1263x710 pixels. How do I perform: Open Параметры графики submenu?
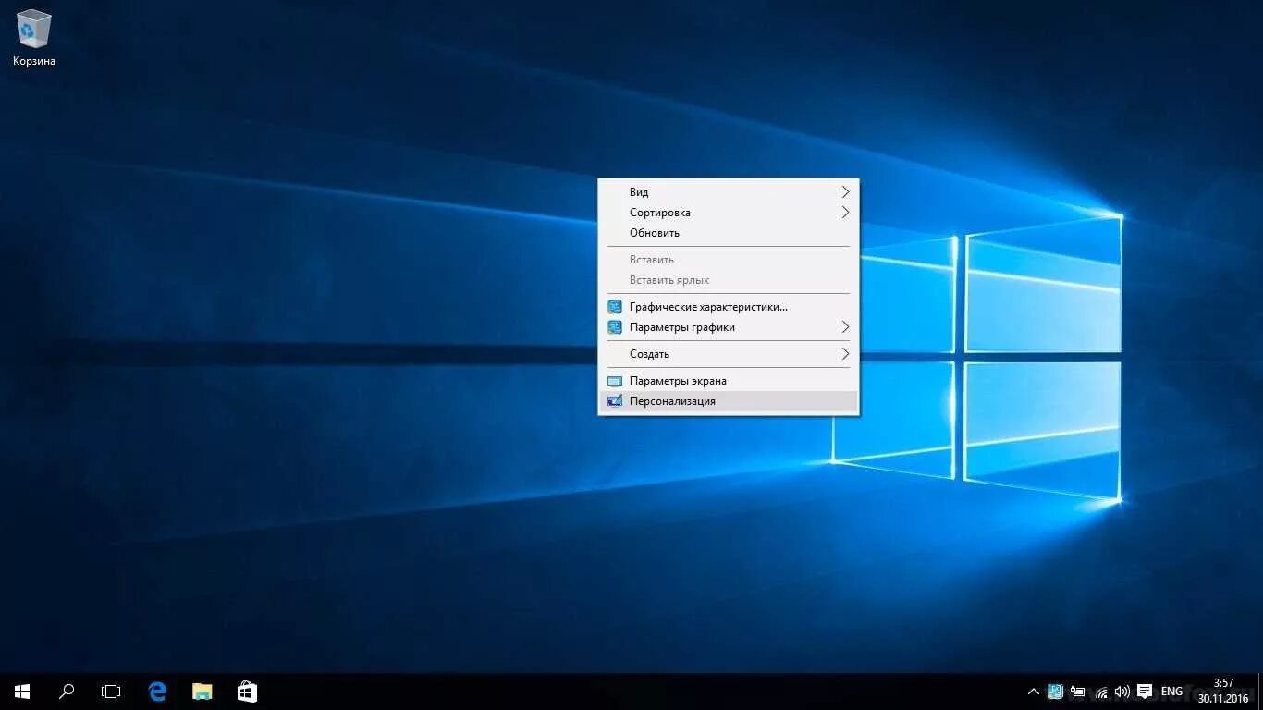tap(729, 327)
